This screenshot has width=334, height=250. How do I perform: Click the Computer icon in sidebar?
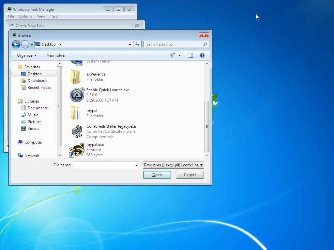20,142
